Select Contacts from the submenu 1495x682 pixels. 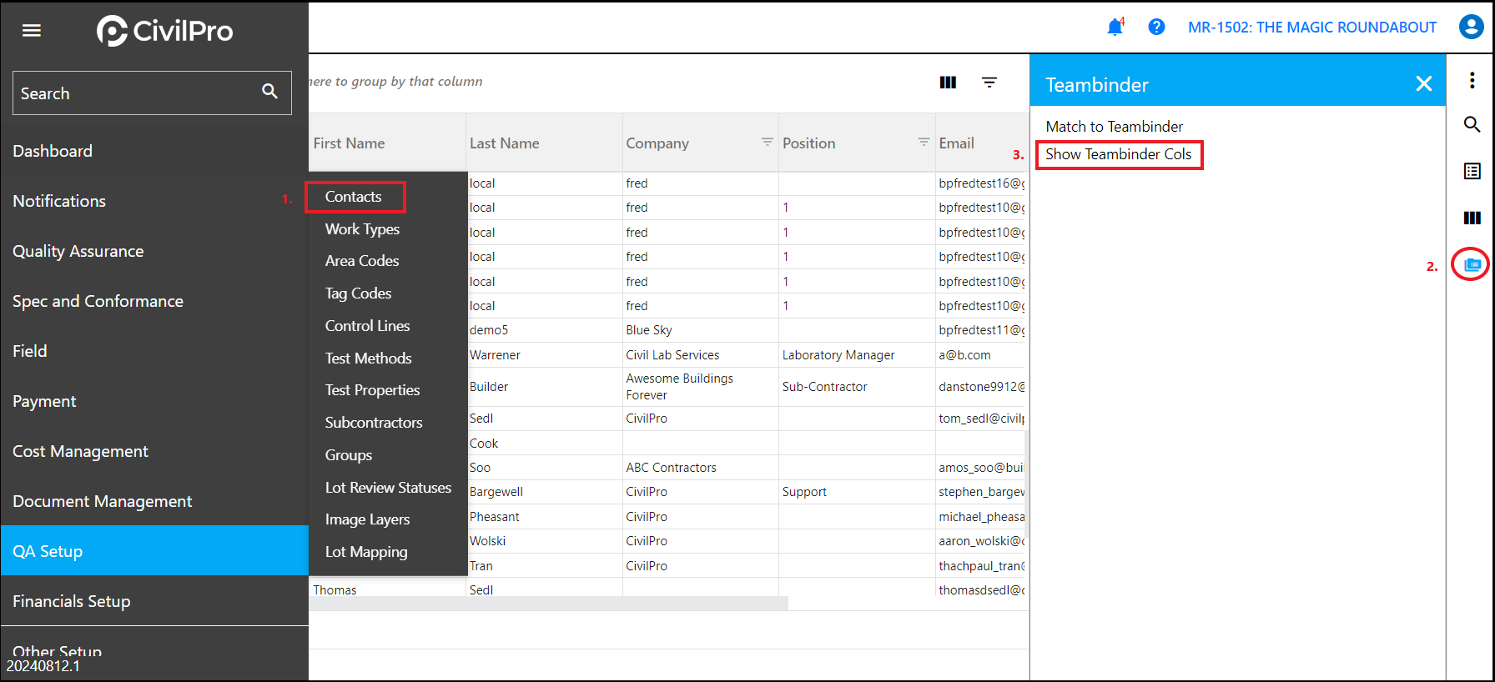pyautogui.click(x=355, y=197)
